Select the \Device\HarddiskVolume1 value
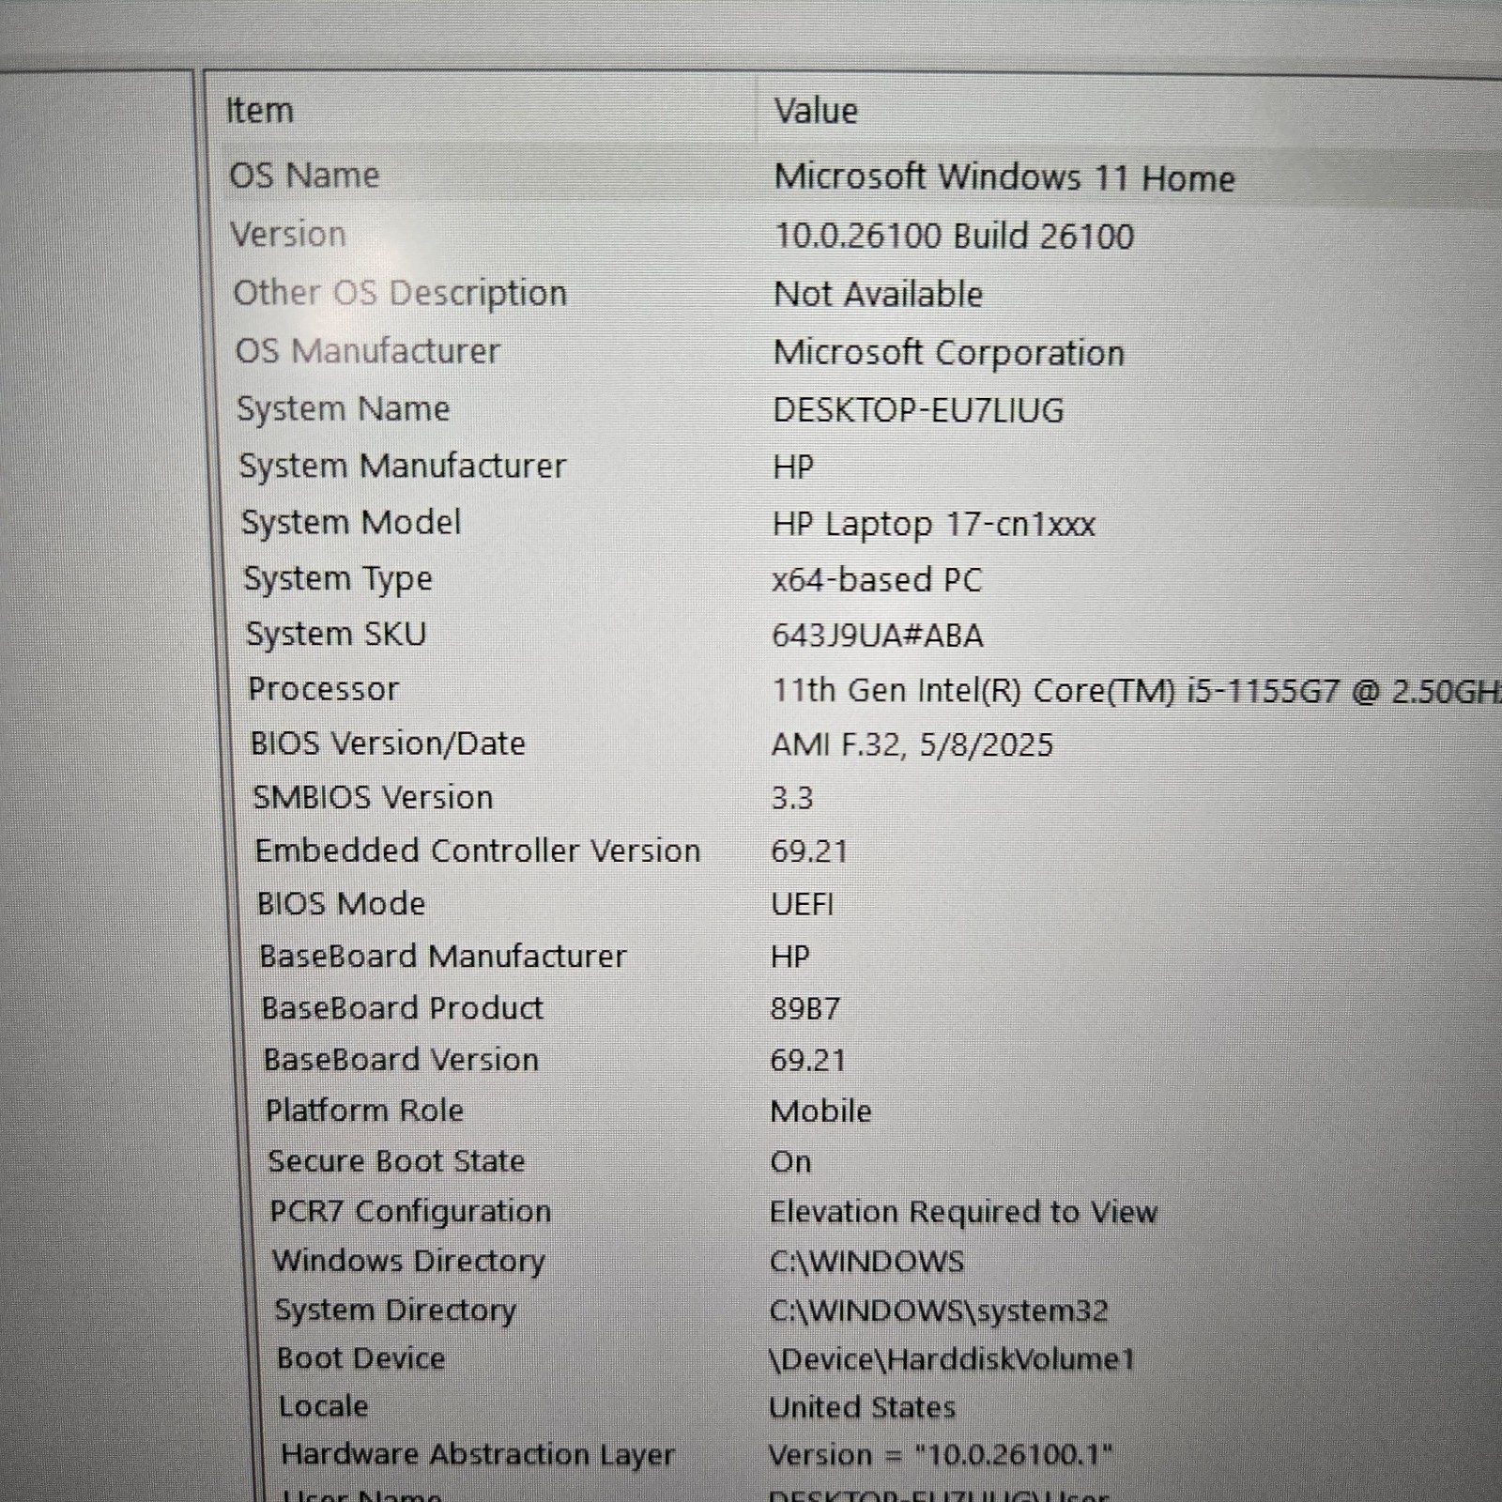Image resolution: width=1502 pixels, height=1502 pixels. (952, 1359)
